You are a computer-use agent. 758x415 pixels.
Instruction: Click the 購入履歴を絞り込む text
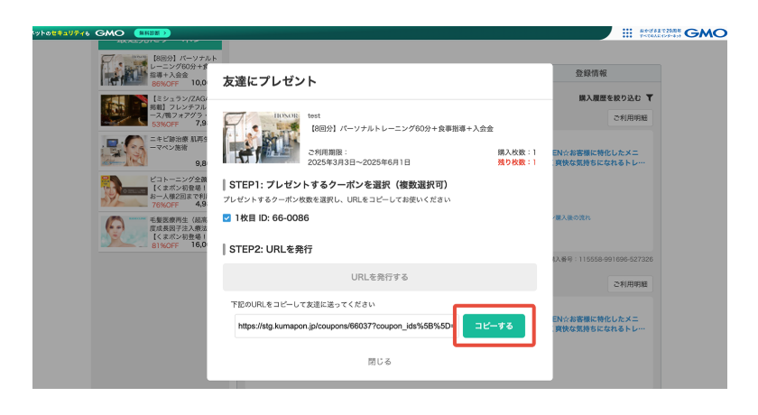click(x=610, y=98)
